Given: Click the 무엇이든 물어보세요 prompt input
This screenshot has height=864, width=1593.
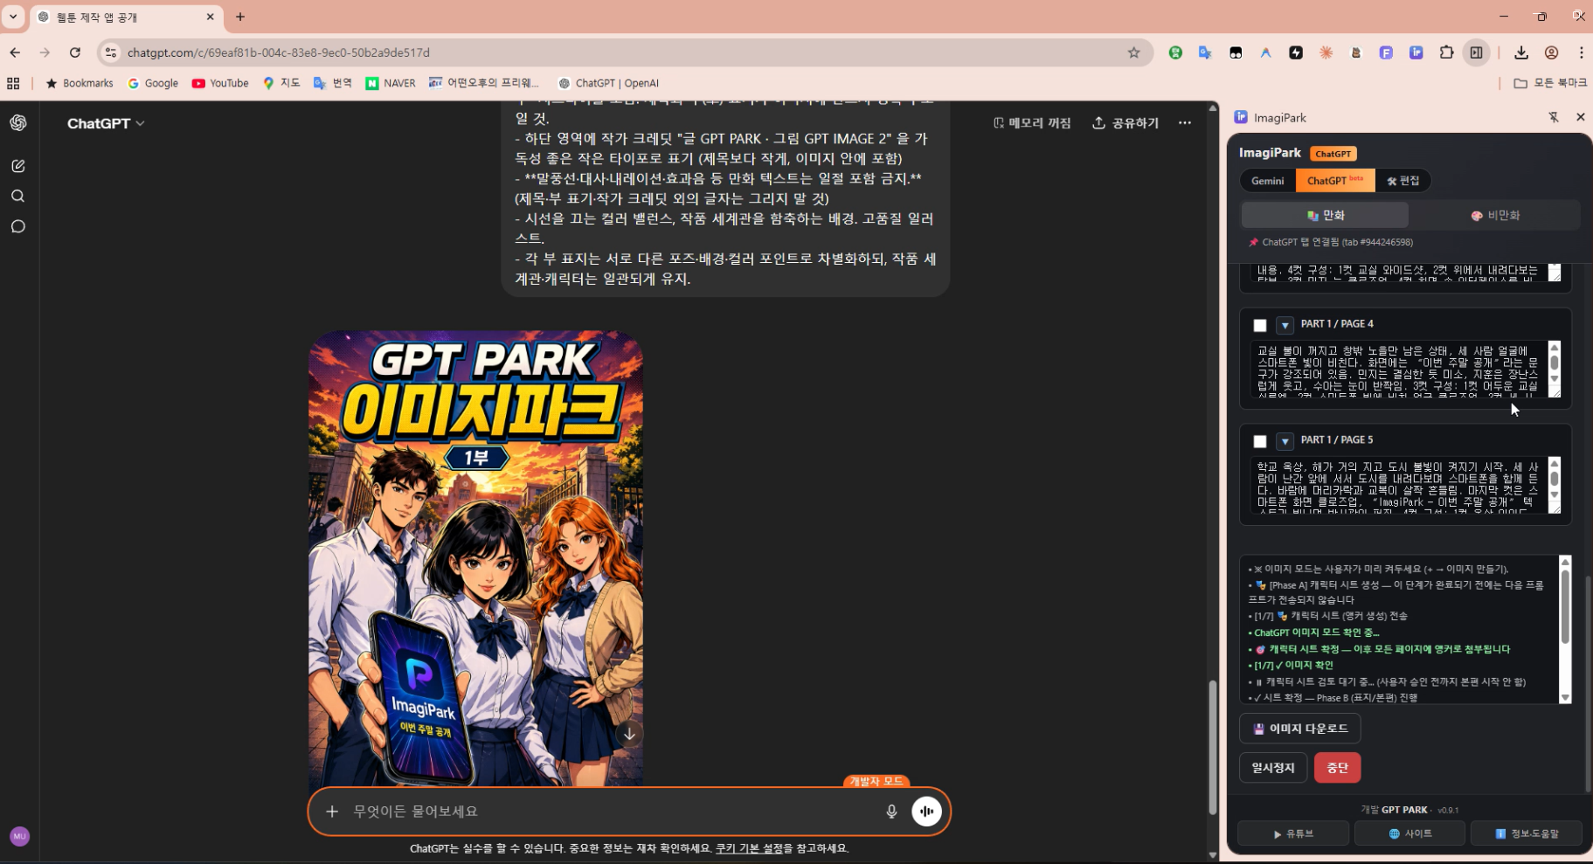Looking at the screenshot, I should [612, 812].
